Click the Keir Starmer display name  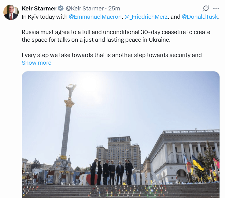pyautogui.click(x=39, y=9)
